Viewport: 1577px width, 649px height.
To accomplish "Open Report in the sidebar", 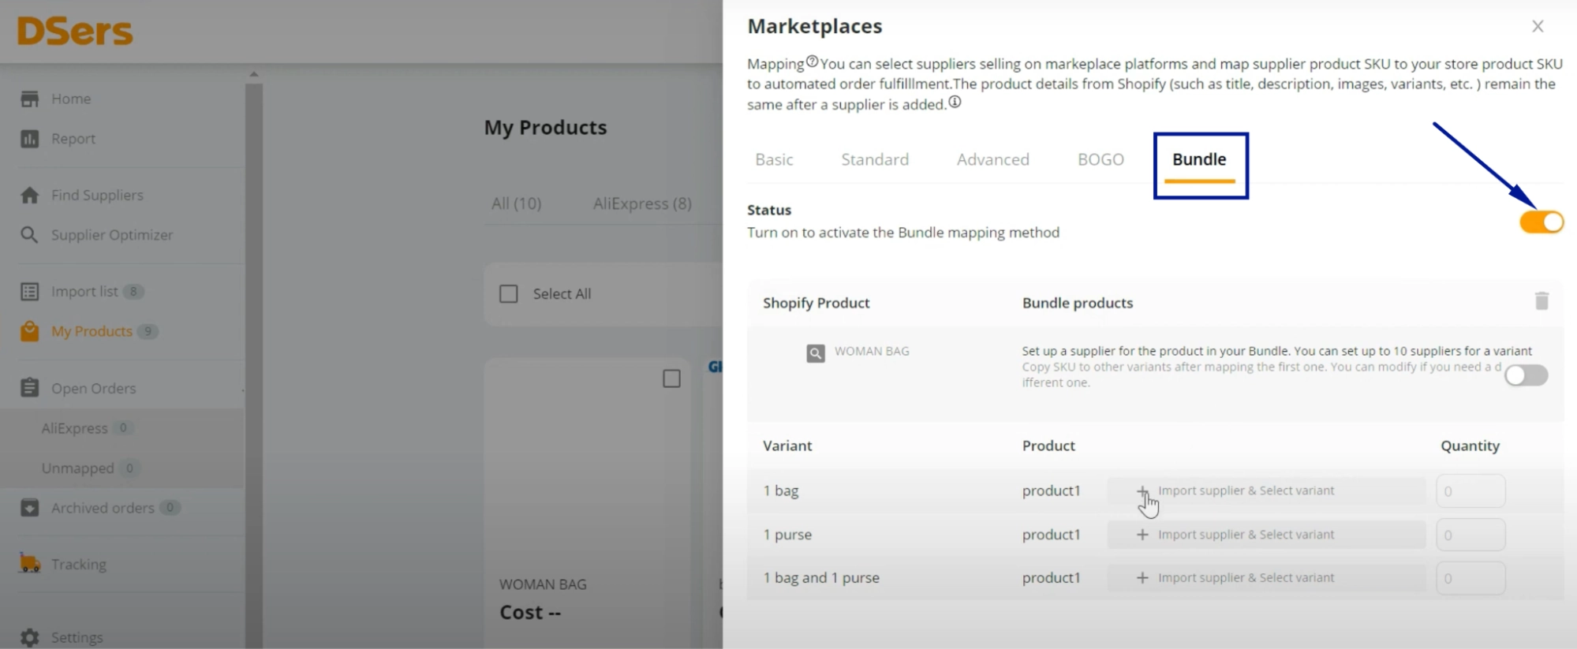I will [x=73, y=139].
